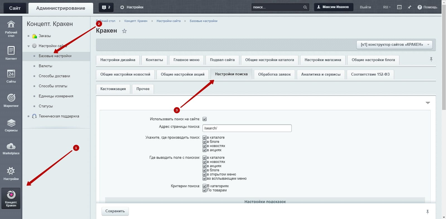Viewport: 446px width, 219px height.
Task: Open the Настройки sidebar section
Action: (x=11, y=173)
